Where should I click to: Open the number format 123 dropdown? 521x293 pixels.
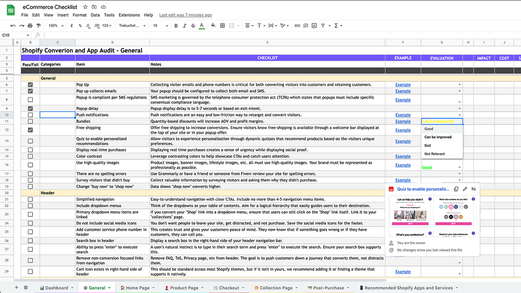107,25
